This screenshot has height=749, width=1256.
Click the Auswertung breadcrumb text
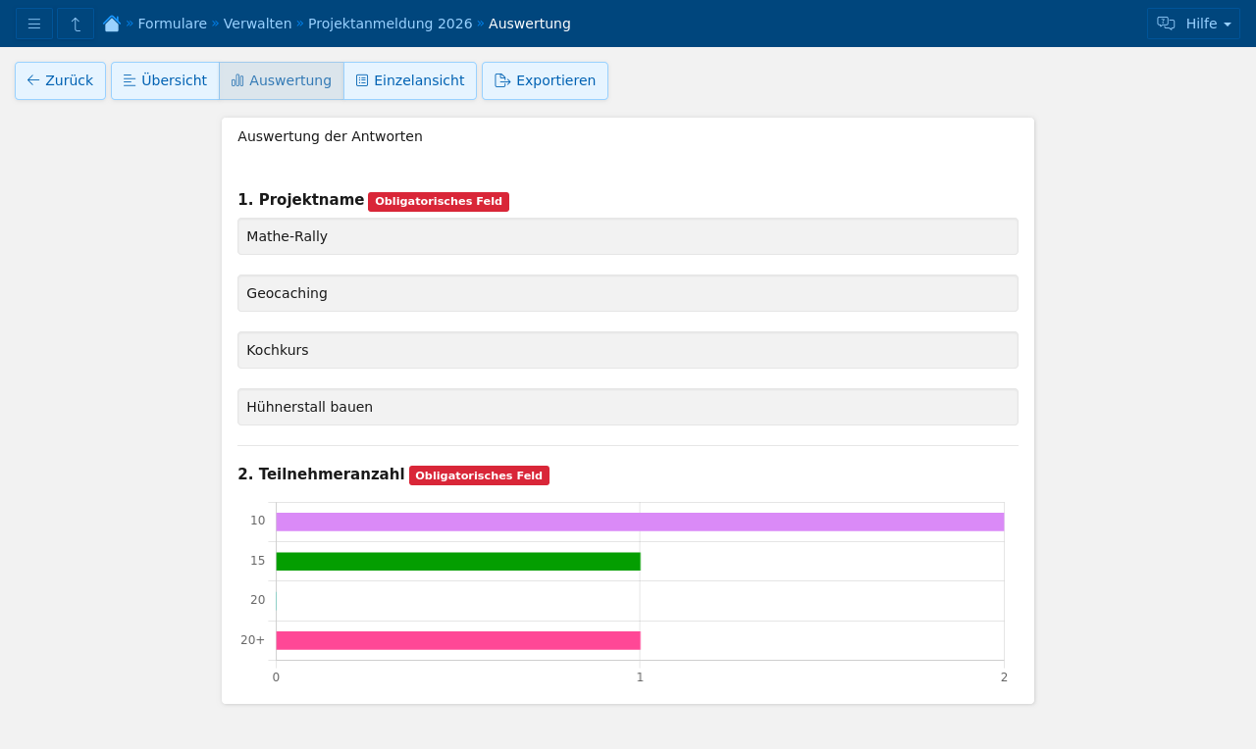point(529,24)
